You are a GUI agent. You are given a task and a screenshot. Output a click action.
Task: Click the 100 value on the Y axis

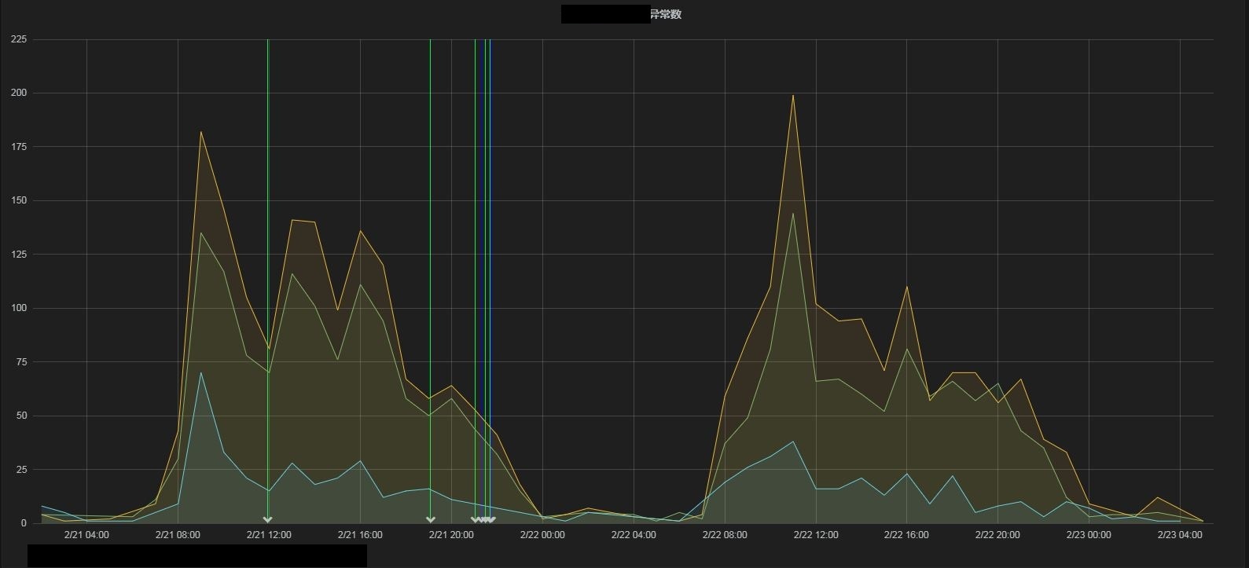tap(19, 308)
